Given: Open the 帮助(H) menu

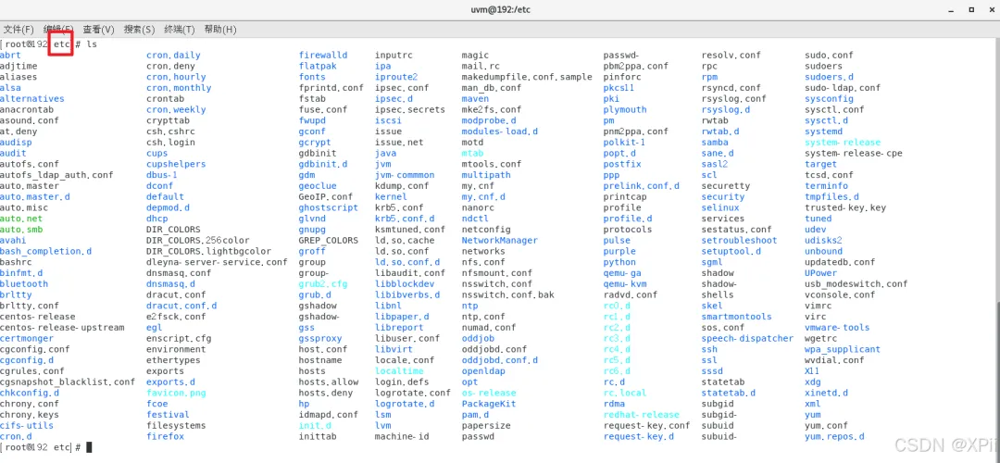Looking at the screenshot, I should [x=220, y=30].
